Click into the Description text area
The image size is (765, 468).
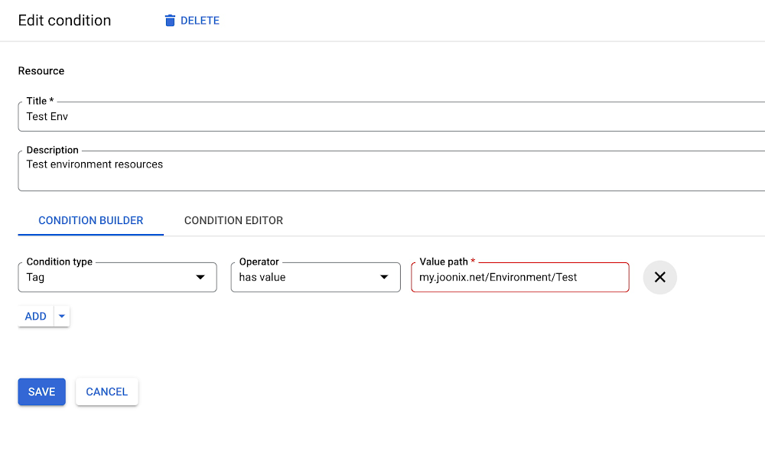[382, 171]
